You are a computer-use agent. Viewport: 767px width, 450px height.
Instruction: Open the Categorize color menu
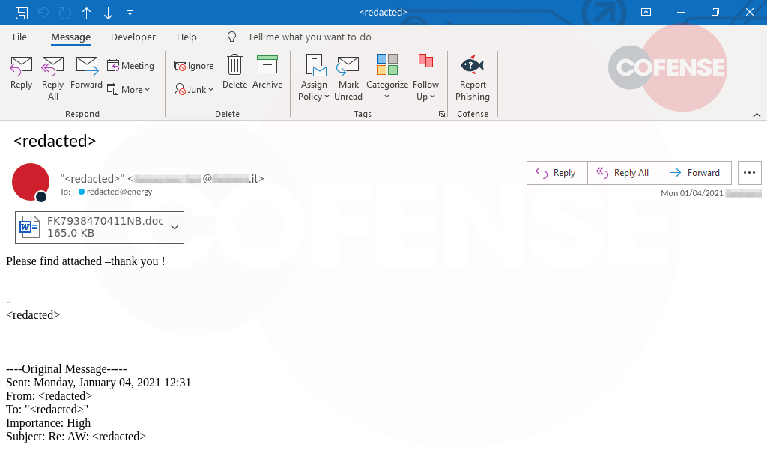pos(387,77)
